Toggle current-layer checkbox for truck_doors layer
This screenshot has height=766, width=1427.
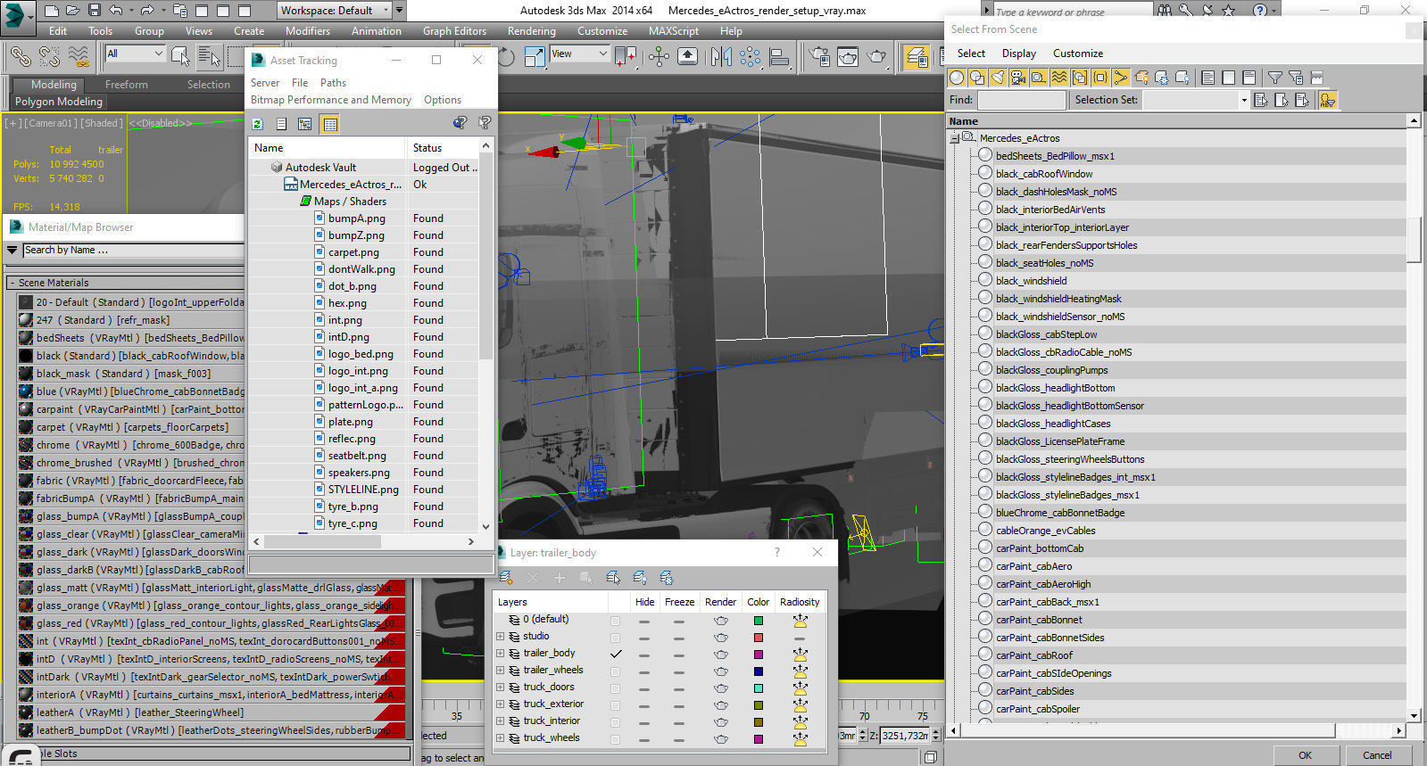pyautogui.click(x=615, y=688)
